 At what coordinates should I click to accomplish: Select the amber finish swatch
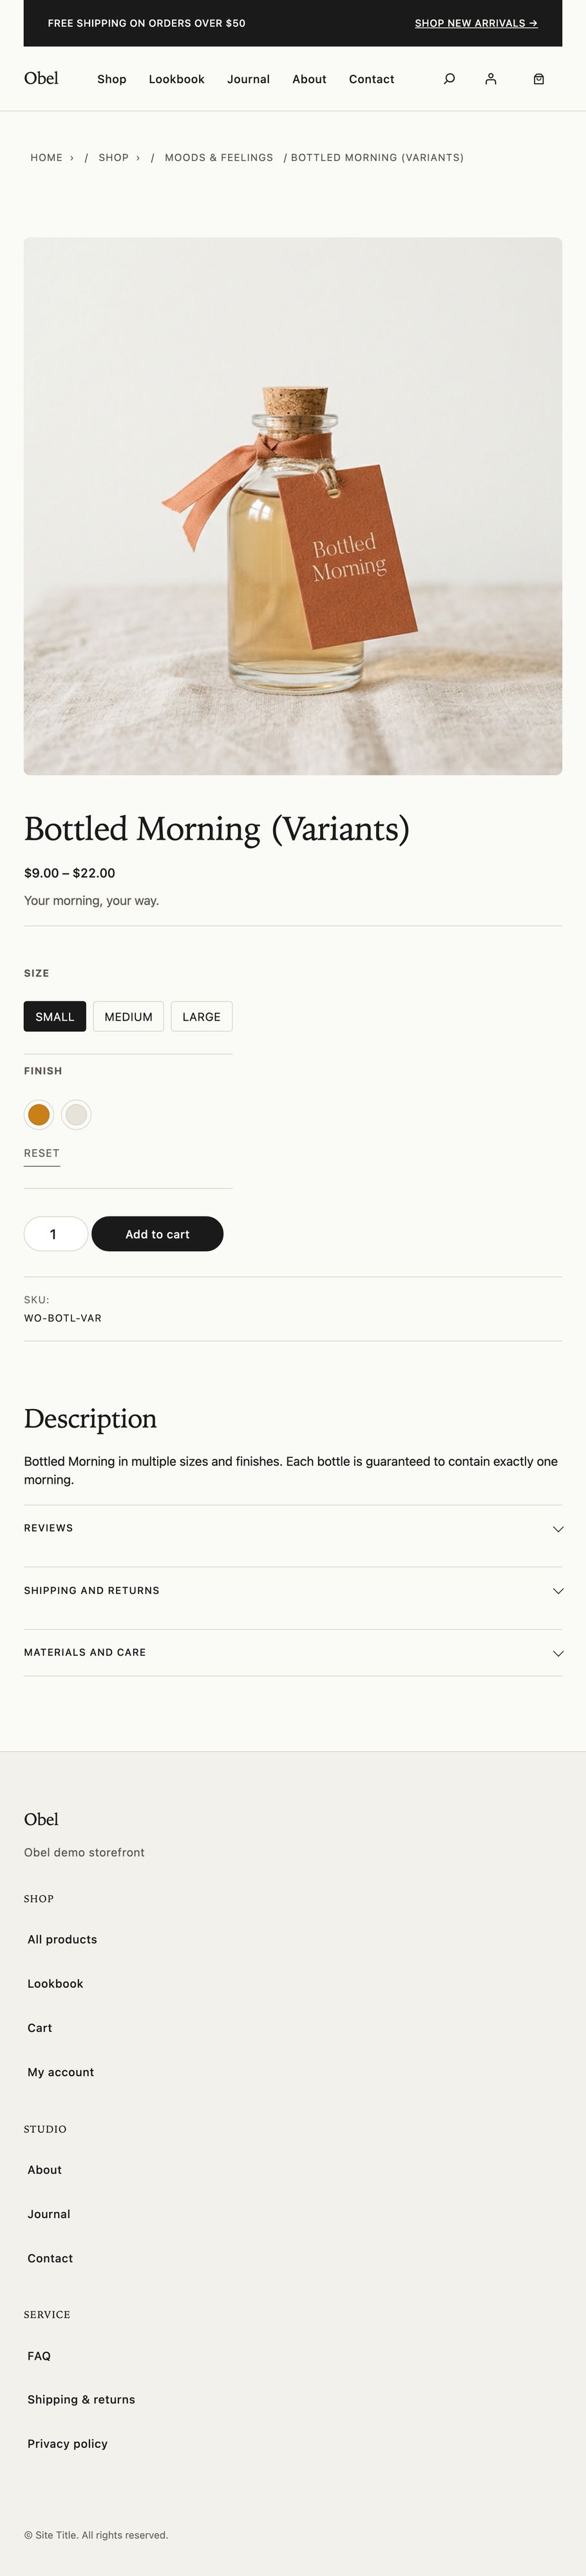(39, 1114)
